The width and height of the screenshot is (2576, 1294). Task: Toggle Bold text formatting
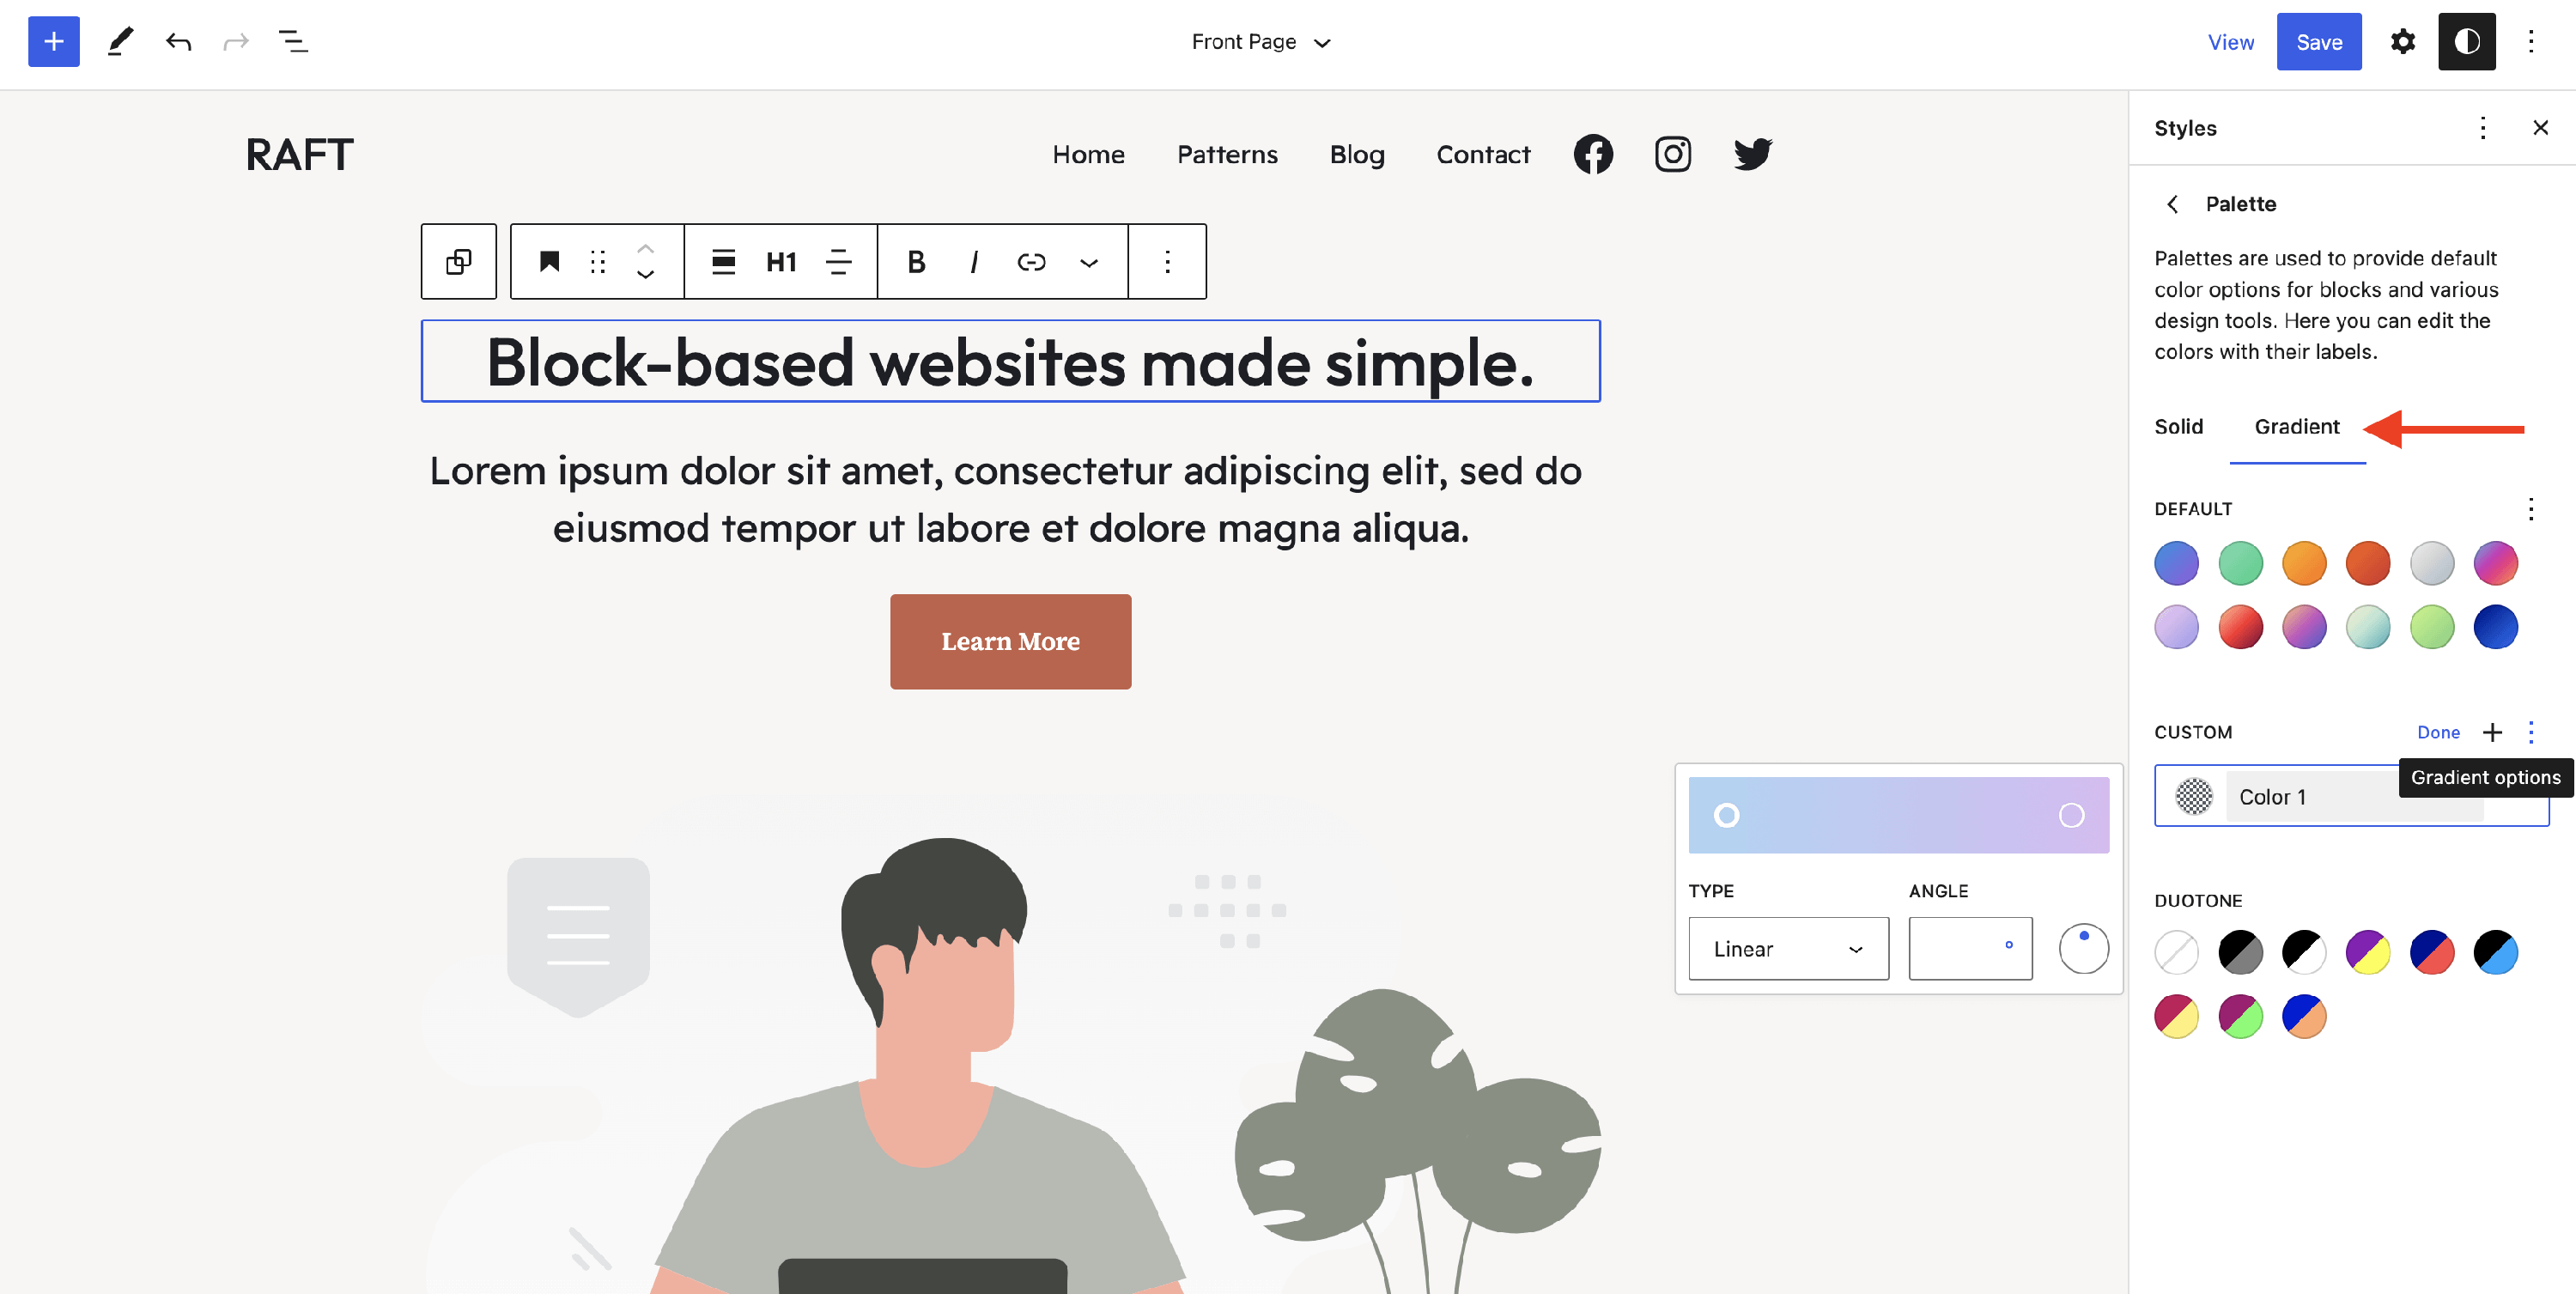[915, 262]
